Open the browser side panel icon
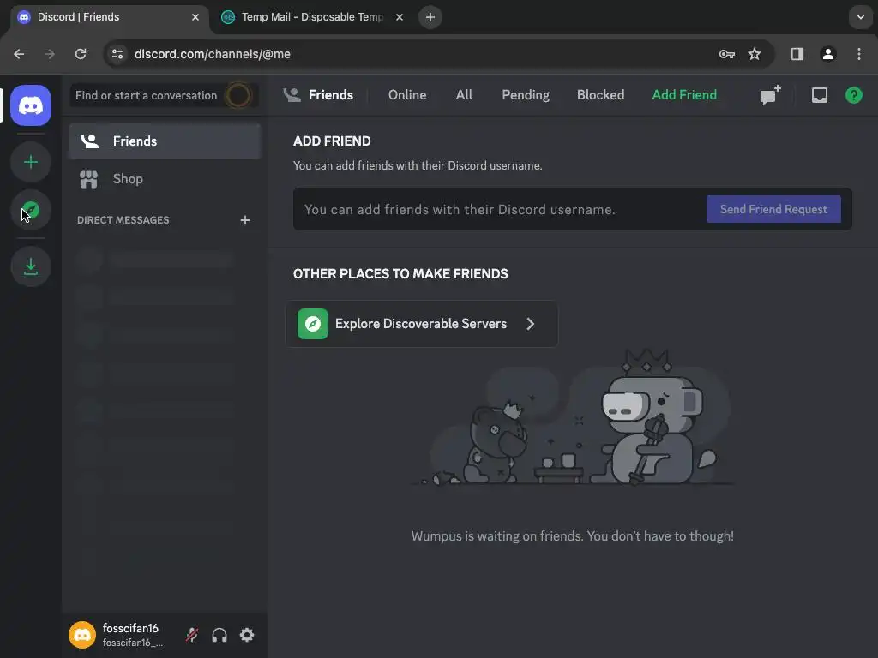Image resolution: width=878 pixels, height=658 pixels. [797, 54]
